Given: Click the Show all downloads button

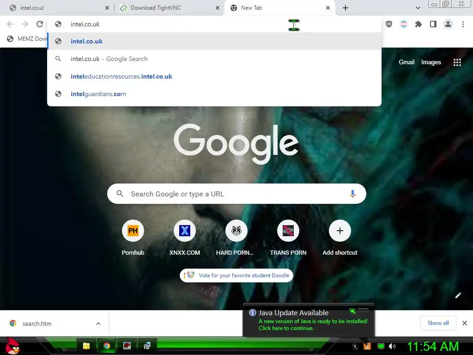Looking at the screenshot, I should click(x=438, y=323).
